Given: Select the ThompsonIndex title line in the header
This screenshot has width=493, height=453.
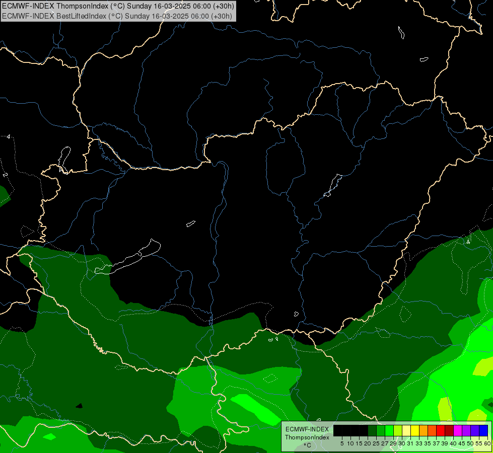Looking at the screenshot, I should point(118,6).
